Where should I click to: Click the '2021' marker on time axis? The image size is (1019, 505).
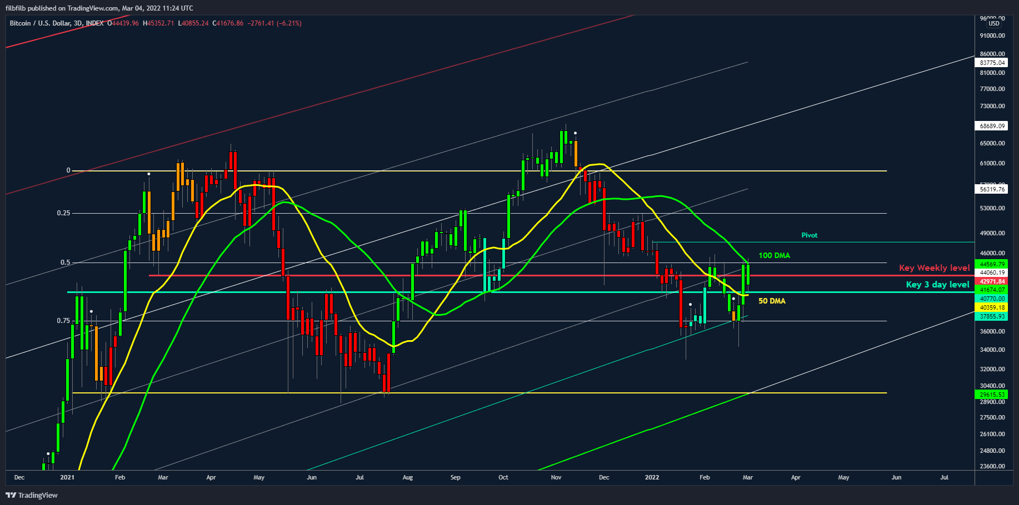67,477
